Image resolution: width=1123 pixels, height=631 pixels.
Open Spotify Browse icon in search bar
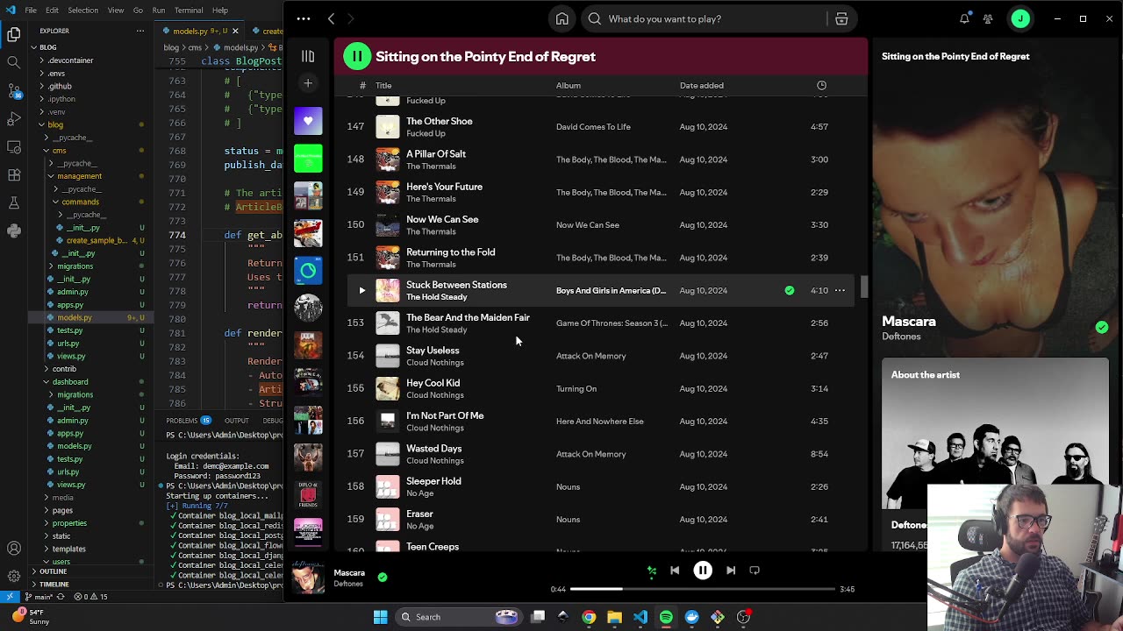click(x=840, y=18)
